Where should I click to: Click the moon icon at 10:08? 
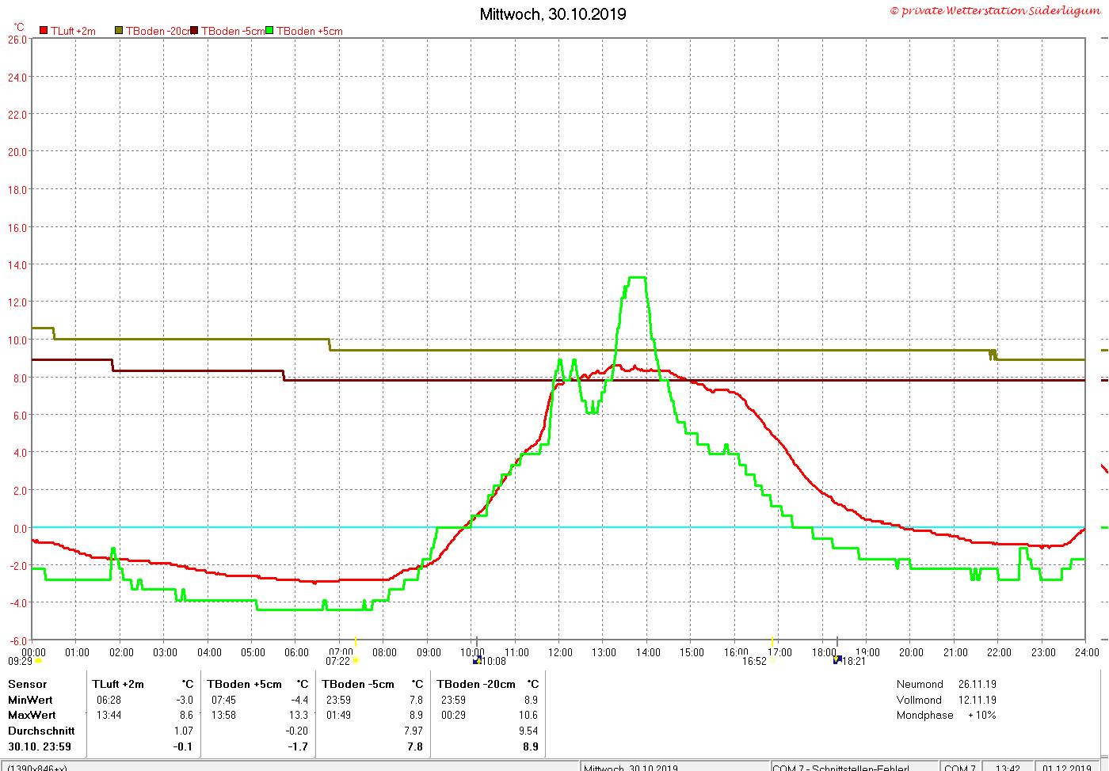click(477, 660)
